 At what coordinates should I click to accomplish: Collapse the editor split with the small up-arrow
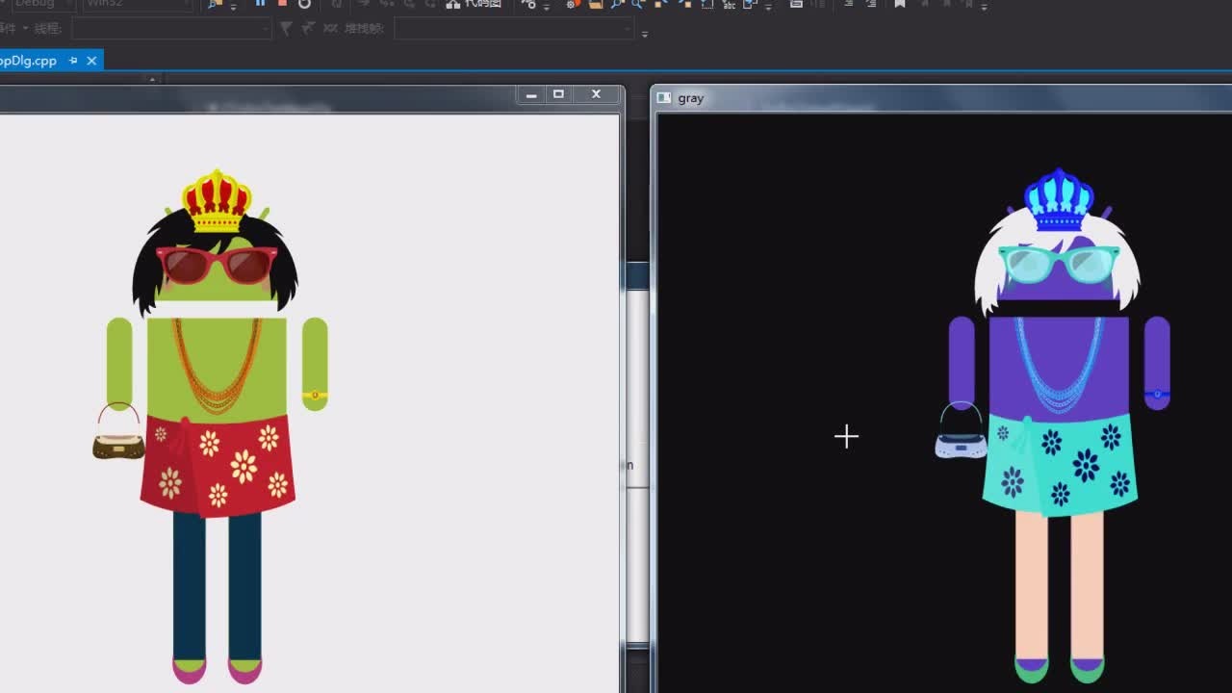(x=152, y=80)
